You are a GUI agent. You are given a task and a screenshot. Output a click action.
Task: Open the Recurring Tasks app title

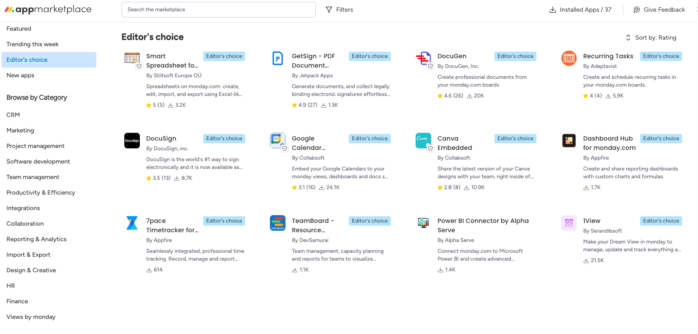tap(608, 56)
